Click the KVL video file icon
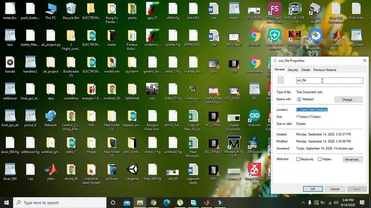 click(x=213, y=172)
